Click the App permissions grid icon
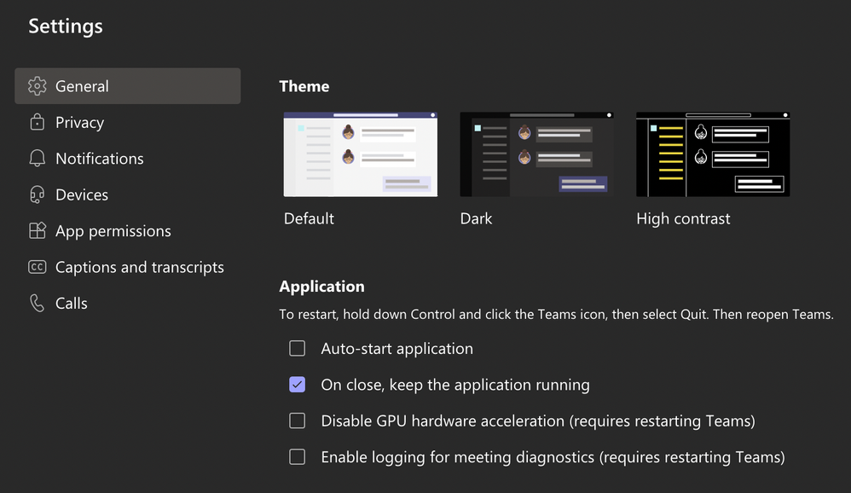Viewport: 851px width, 493px height. click(x=37, y=231)
